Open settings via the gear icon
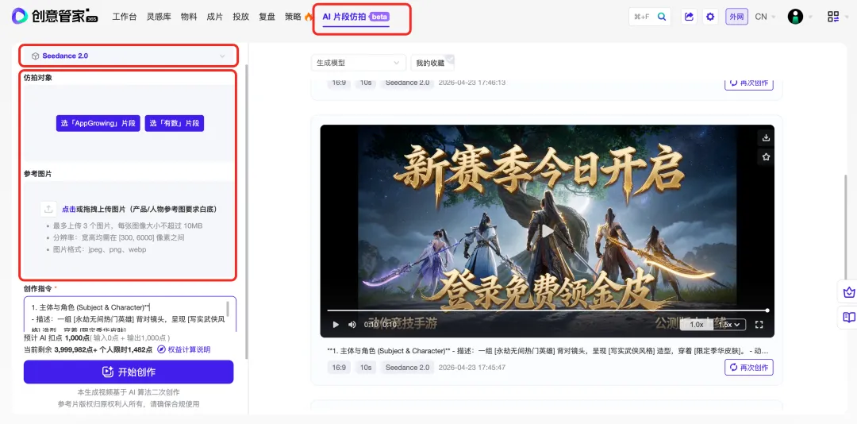 (710, 17)
